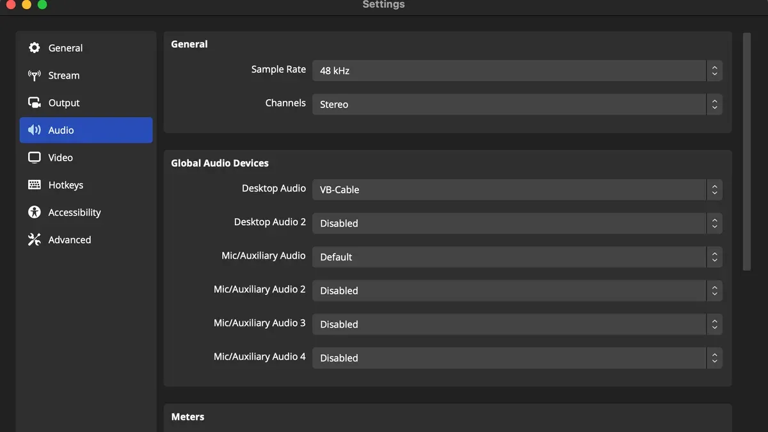Click the Advanced tools icon
The width and height of the screenshot is (768, 432).
(35, 240)
